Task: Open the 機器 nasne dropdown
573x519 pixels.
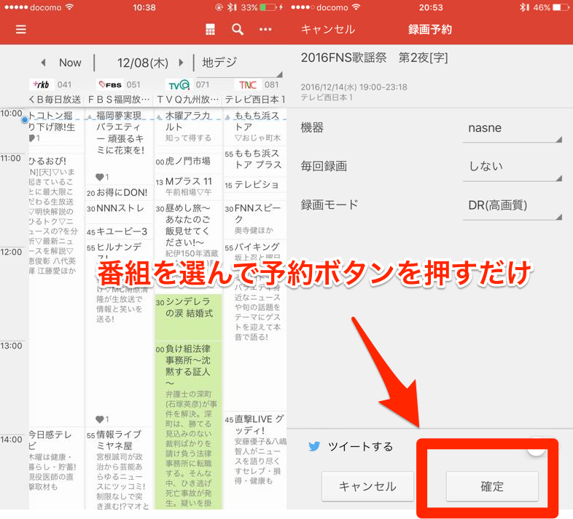Action: pyautogui.click(x=512, y=128)
